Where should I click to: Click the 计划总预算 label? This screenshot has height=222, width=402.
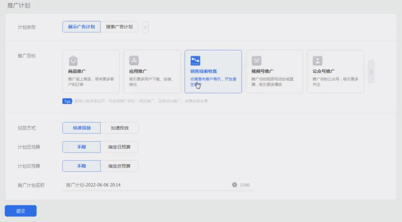pyautogui.click(x=29, y=166)
